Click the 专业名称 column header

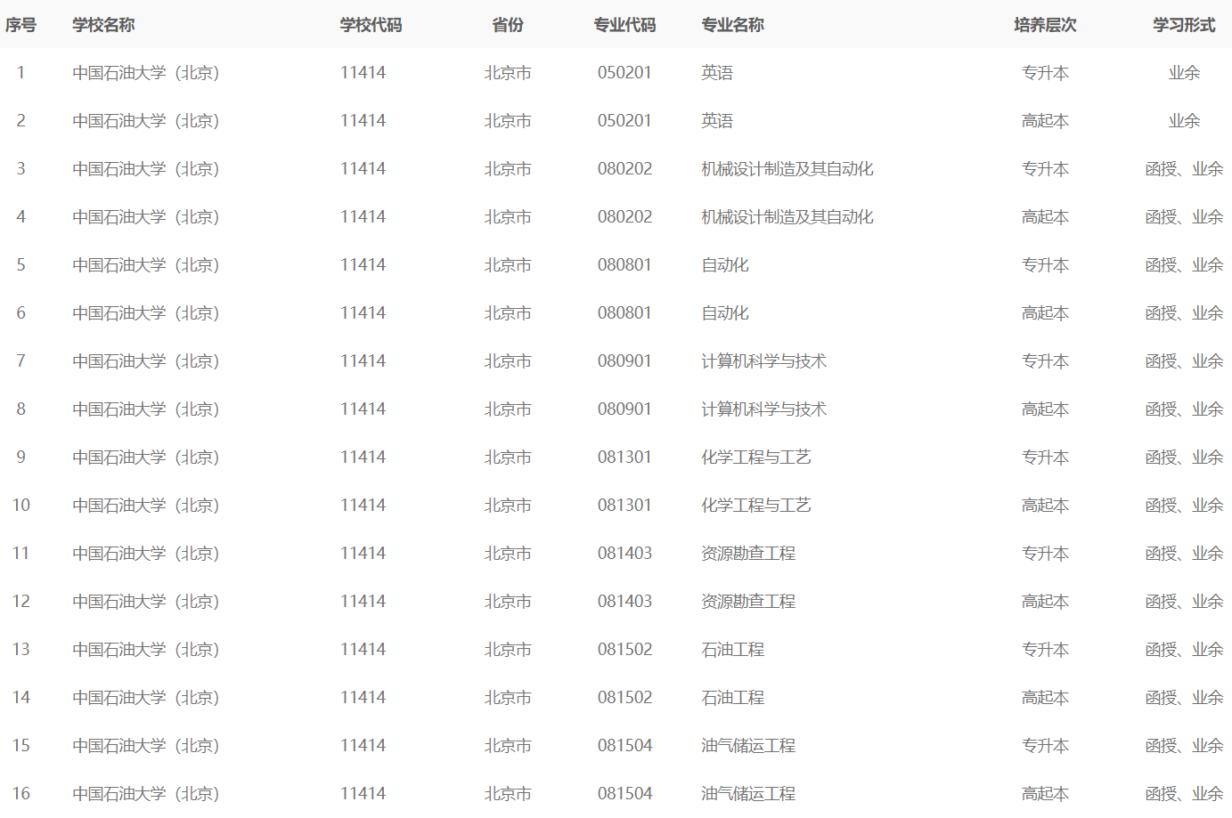click(x=732, y=25)
